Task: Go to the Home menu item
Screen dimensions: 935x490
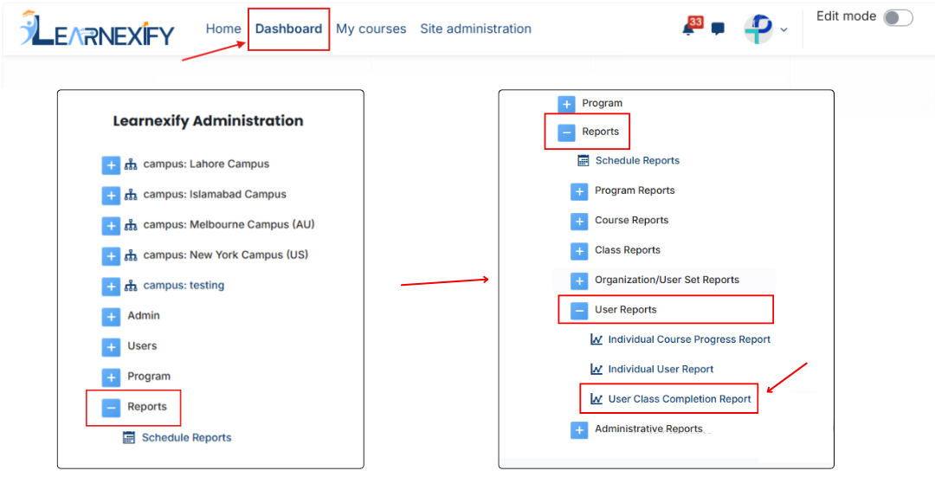Action: [223, 29]
